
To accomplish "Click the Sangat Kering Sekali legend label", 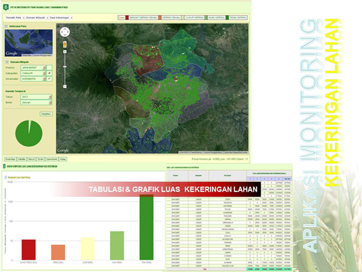I will [143, 18].
